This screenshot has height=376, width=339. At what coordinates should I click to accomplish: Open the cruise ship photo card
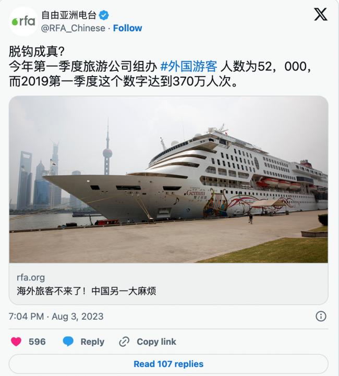click(x=168, y=179)
